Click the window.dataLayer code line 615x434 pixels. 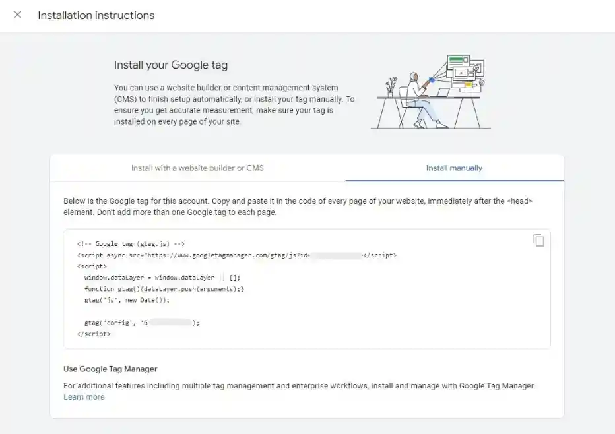pos(162,277)
